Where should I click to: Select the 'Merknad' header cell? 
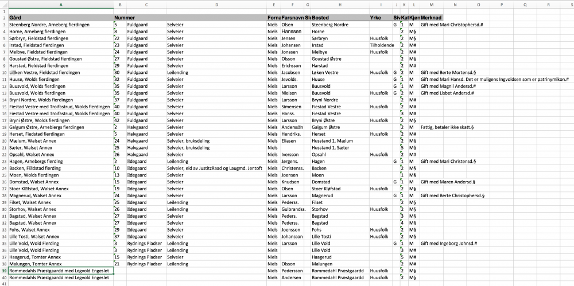tap(430, 18)
